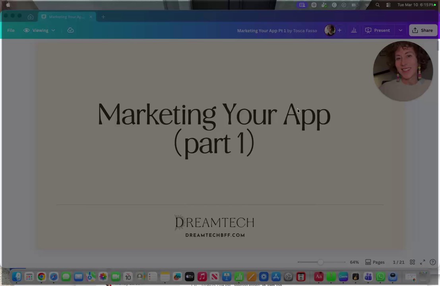This screenshot has width=440, height=286.
Task: Open Keynote from the dock
Action: (227, 277)
